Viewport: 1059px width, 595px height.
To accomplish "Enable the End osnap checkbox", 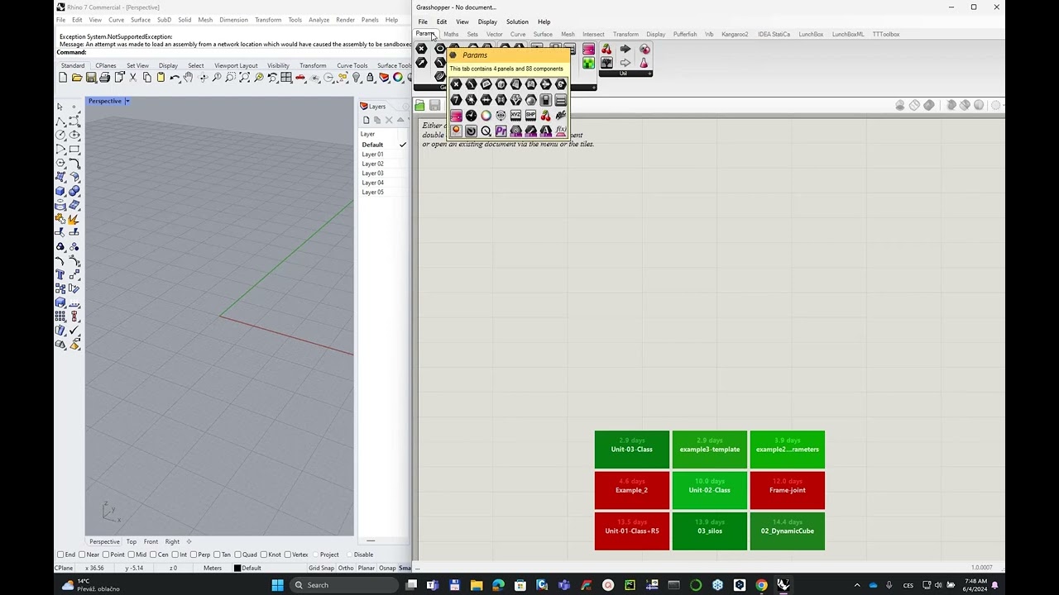I will [x=60, y=555].
